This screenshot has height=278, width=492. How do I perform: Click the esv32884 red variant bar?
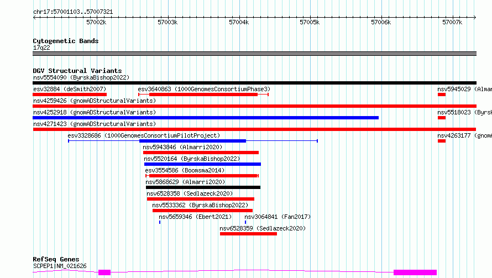click(x=70, y=95)
